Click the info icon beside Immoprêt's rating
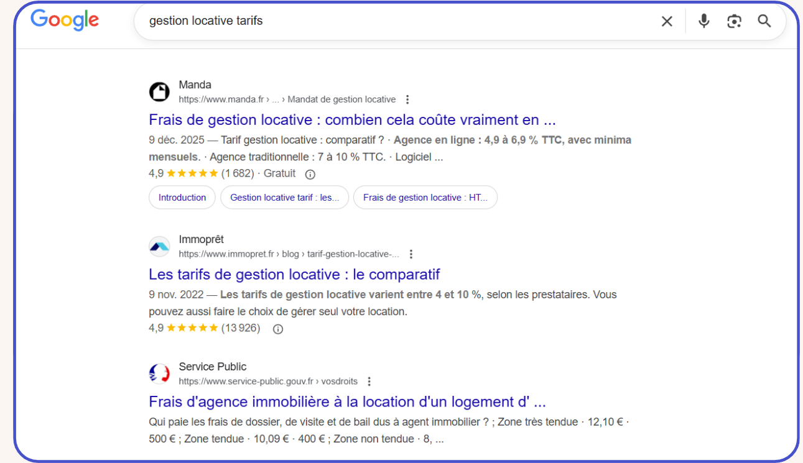Viewport: 803px width, 463px height. tap(277, 329)
